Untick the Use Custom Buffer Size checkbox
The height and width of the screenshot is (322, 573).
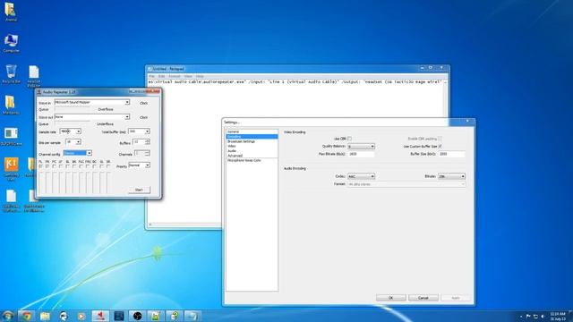440,147
